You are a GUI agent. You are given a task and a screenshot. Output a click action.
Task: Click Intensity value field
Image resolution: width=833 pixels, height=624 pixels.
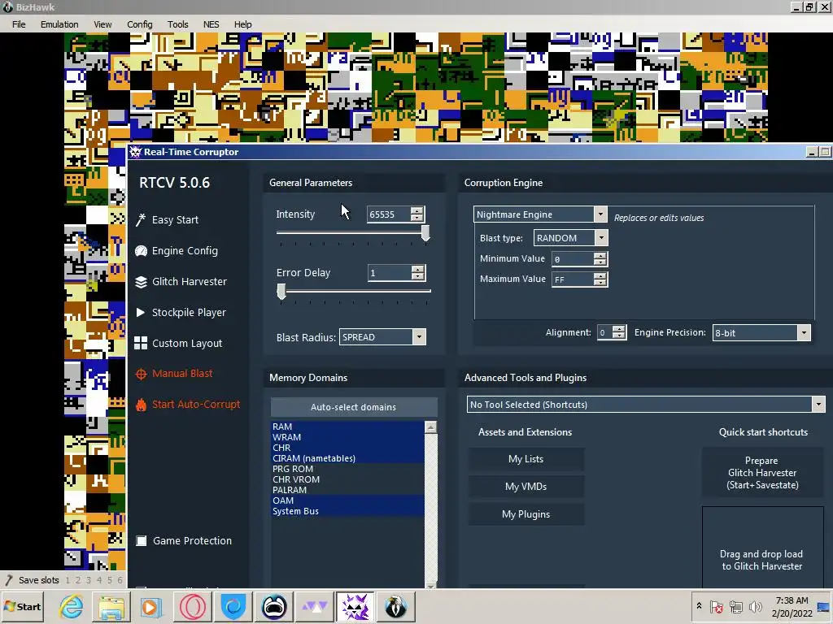pyautogui.click(x=389, y=214)
